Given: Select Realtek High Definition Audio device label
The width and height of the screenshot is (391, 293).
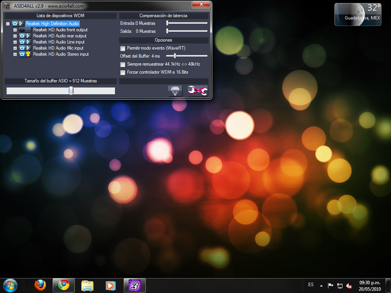Looking at the screenshot, I should coord(52,23).
